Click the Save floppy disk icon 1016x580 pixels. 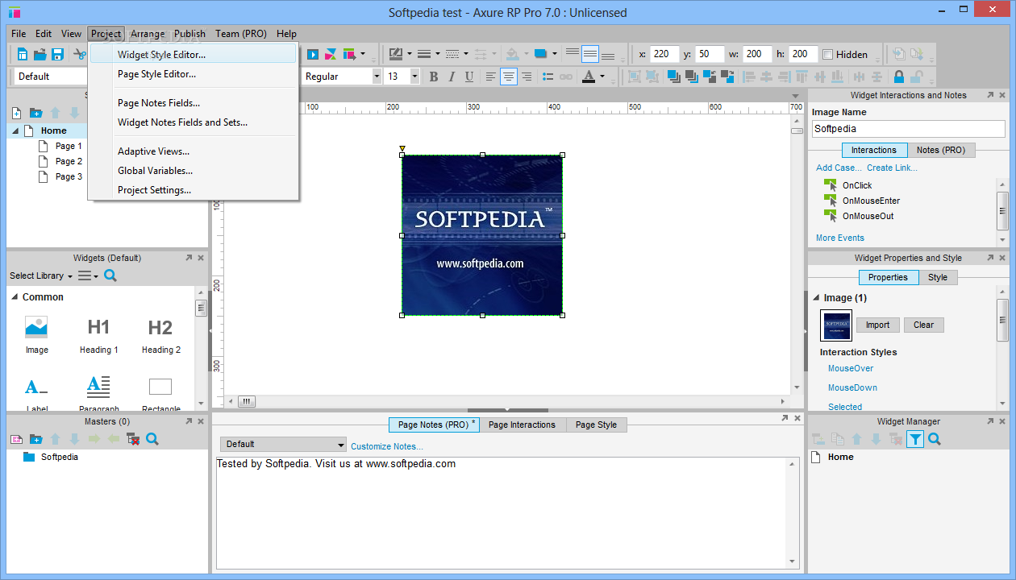pyautogui.click(x=57, y=54)
